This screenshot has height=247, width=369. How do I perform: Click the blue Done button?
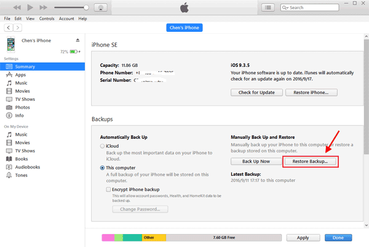pos(338,238)
